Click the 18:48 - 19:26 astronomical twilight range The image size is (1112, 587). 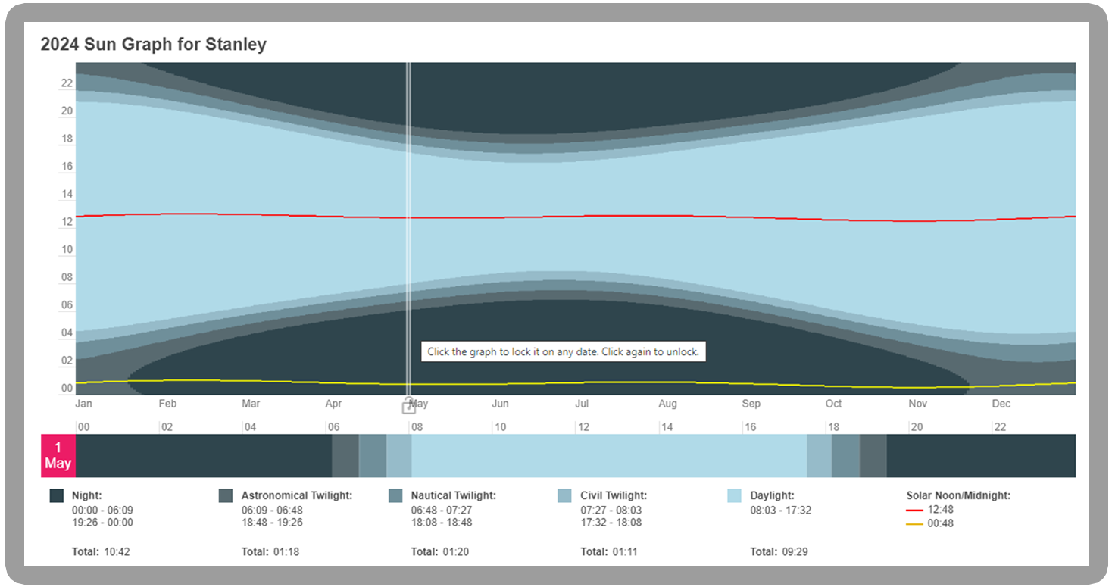(272, 523)
